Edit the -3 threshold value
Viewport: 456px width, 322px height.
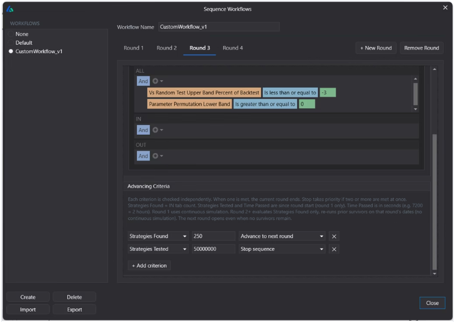click(328, 92)
